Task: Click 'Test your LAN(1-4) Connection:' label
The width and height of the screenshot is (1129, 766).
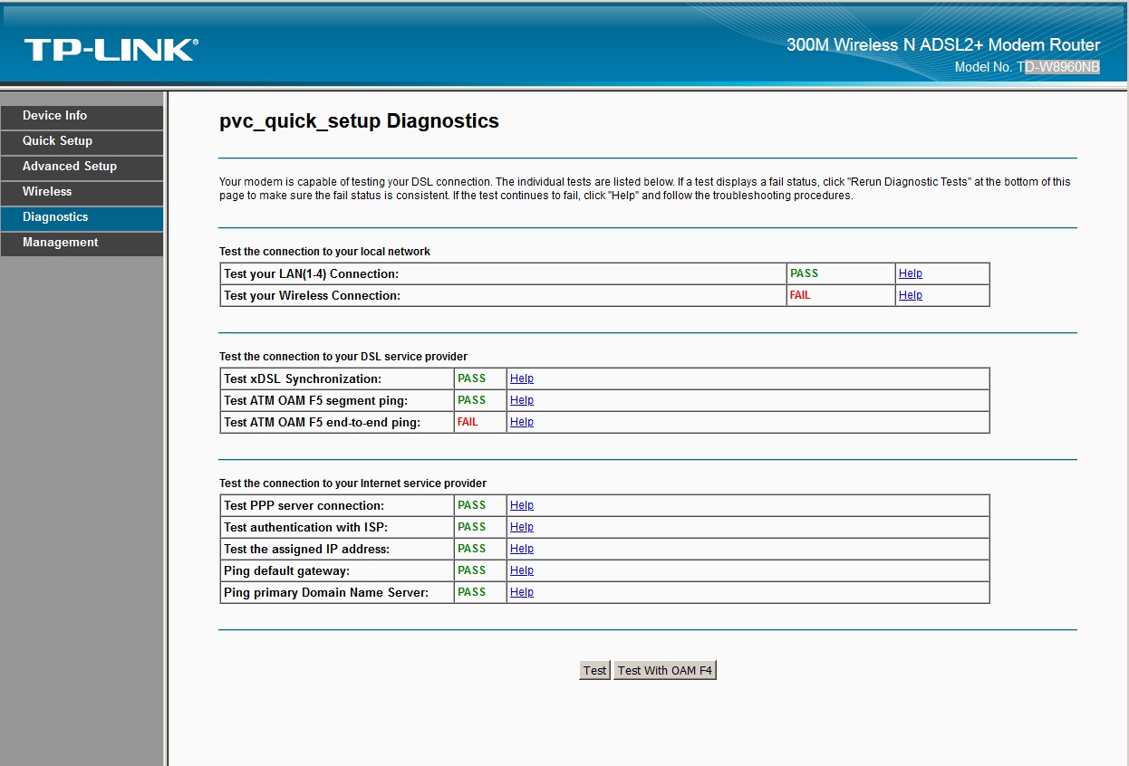Action: 311,273
